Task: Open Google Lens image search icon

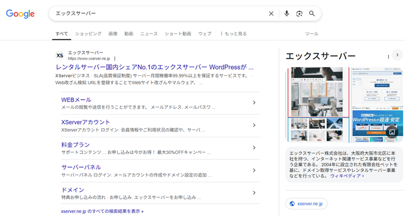Action: [x=299, y=14]
